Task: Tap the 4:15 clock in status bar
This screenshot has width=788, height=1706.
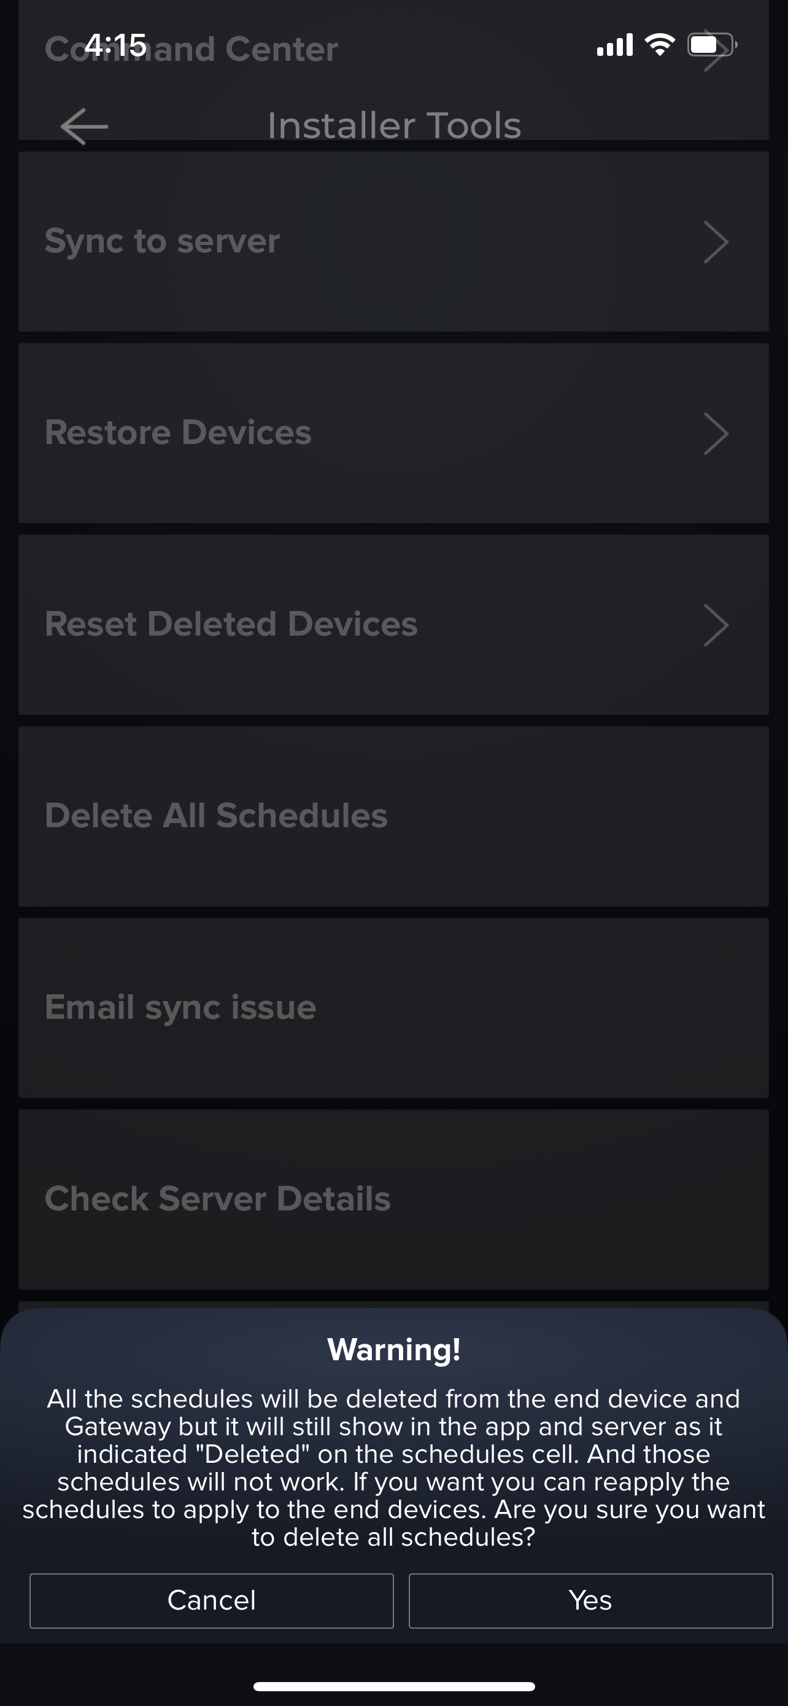Action: pyautogui.click(x=115, y=45)
